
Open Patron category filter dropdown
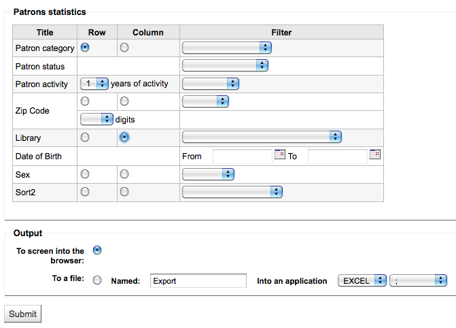[x=227, y=48]
